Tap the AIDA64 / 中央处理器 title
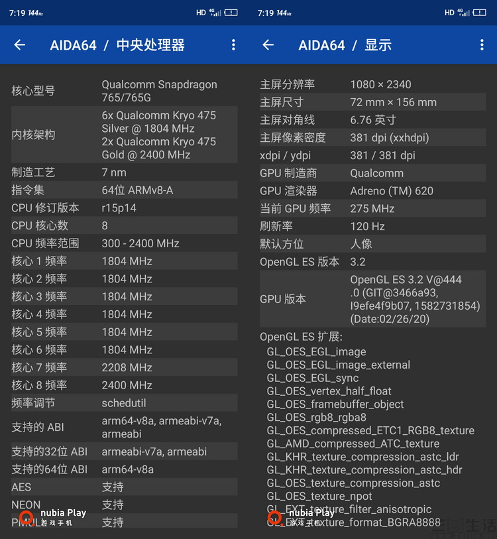The image size is (497, 539). coord(117,45)
